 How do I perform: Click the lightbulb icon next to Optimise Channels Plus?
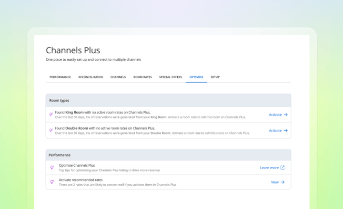(x=52, y=167)
